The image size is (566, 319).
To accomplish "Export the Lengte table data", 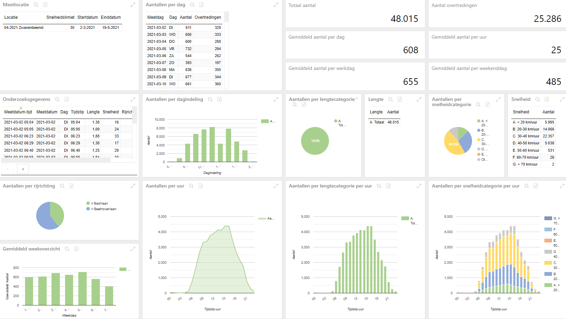I will (x=400, y=99).
